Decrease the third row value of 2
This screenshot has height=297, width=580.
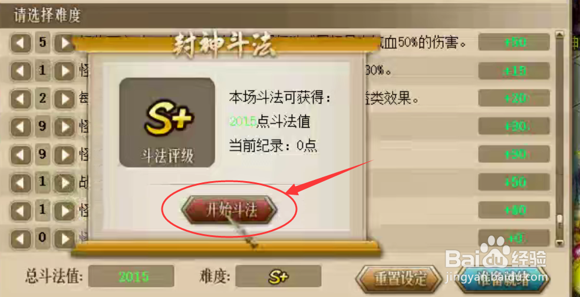(21, 99)
